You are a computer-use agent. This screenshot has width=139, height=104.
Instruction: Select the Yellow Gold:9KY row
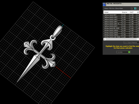pos(121,15)
